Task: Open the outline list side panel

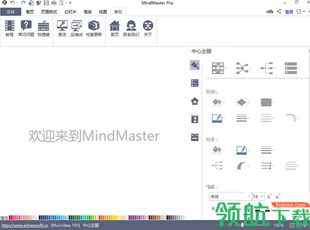Action: (195, 83)
